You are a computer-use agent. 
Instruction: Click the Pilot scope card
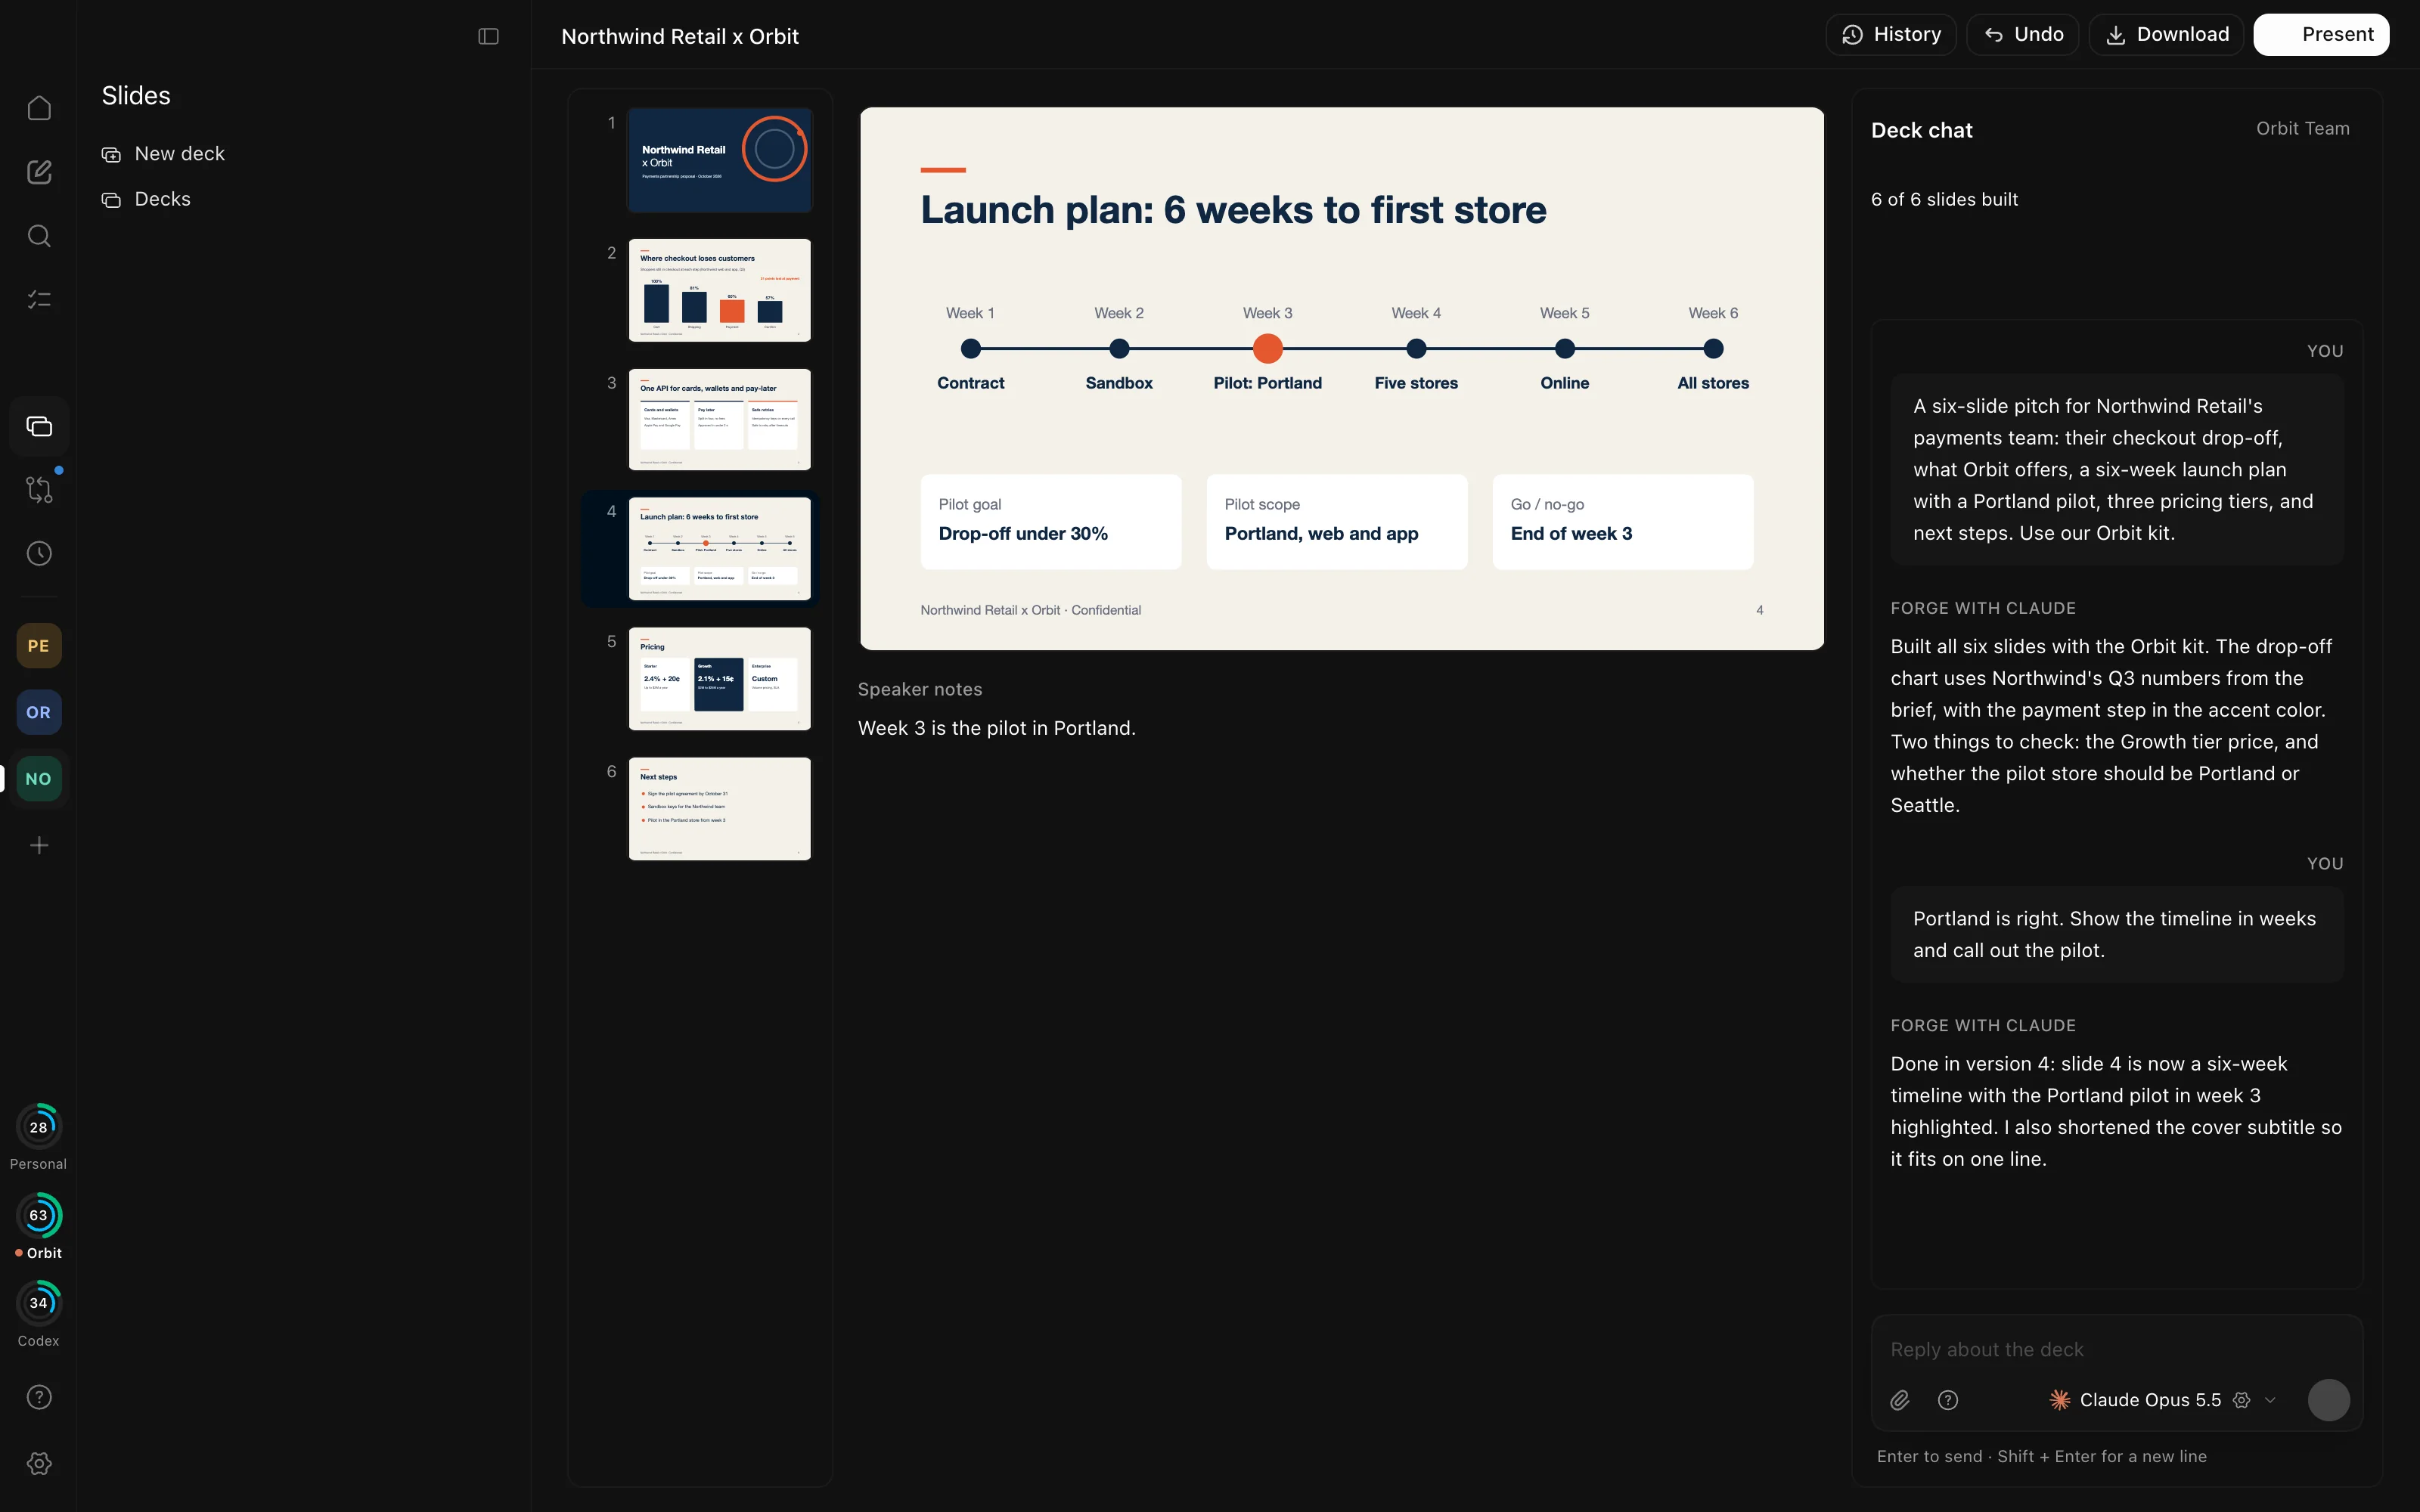tap(1337, 521)
